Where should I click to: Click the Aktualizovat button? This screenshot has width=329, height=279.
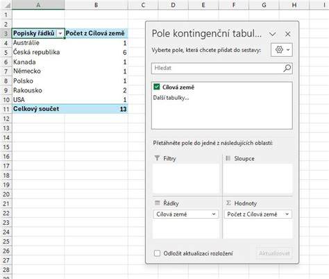[x=274, y=253]
